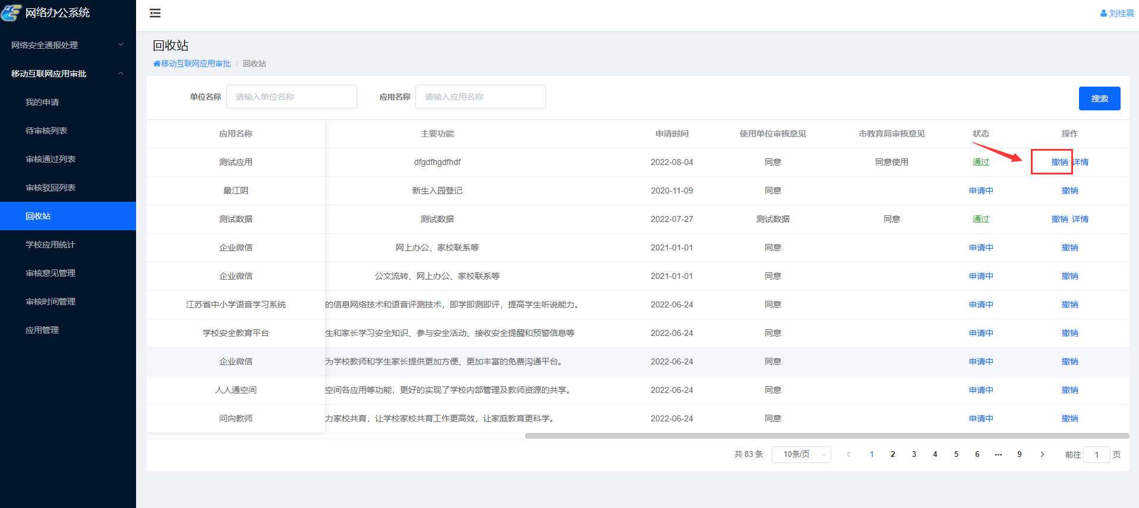Viewport: 1139px width, 508px height.
Task: Go to next page arrow in pagination
Action: [1042, 455]
